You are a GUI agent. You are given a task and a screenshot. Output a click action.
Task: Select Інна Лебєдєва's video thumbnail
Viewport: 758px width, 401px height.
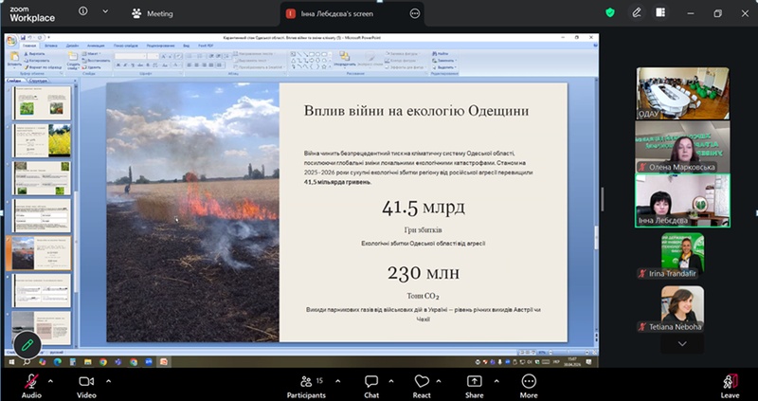click(682, 200)
